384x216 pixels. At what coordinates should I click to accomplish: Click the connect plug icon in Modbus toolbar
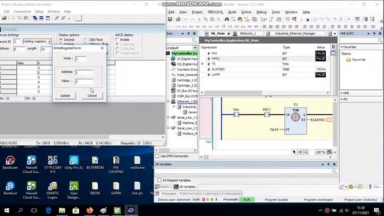[x=63, y=18]
